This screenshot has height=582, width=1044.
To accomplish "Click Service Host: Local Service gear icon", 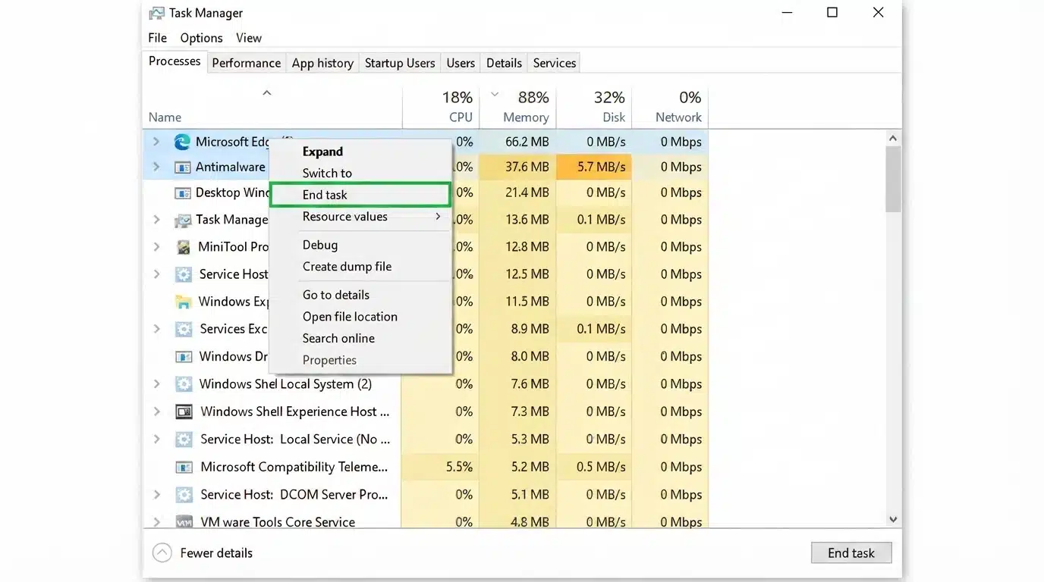I will (x=183, y=440).
